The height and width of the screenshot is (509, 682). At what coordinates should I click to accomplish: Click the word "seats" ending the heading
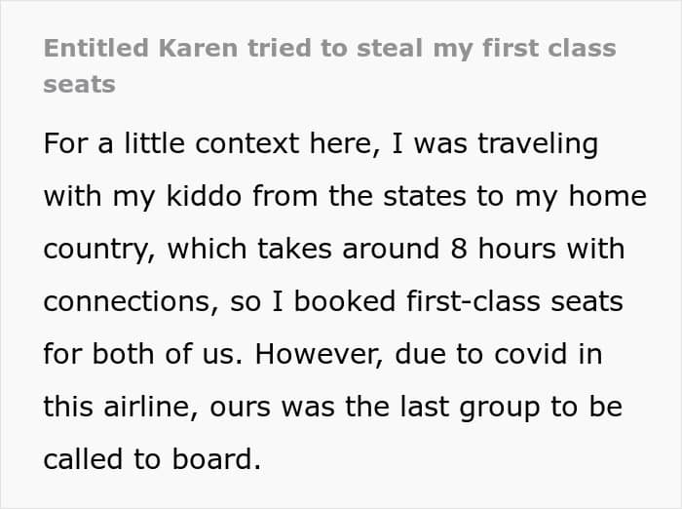click(x=79, y=84)
